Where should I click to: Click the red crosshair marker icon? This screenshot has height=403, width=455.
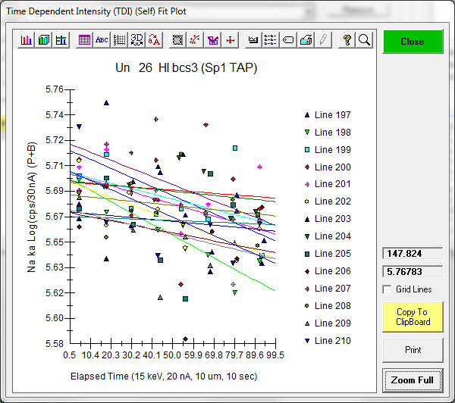point(231,40)
